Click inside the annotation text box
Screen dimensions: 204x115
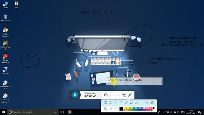coord(134,81)
